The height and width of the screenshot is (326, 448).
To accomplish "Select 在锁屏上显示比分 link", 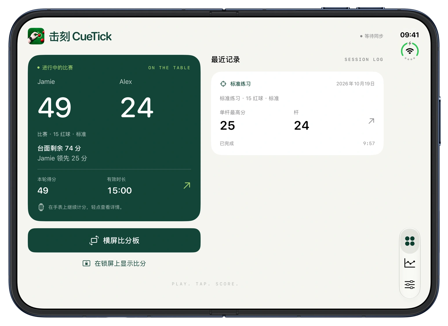I will [114, 263].
